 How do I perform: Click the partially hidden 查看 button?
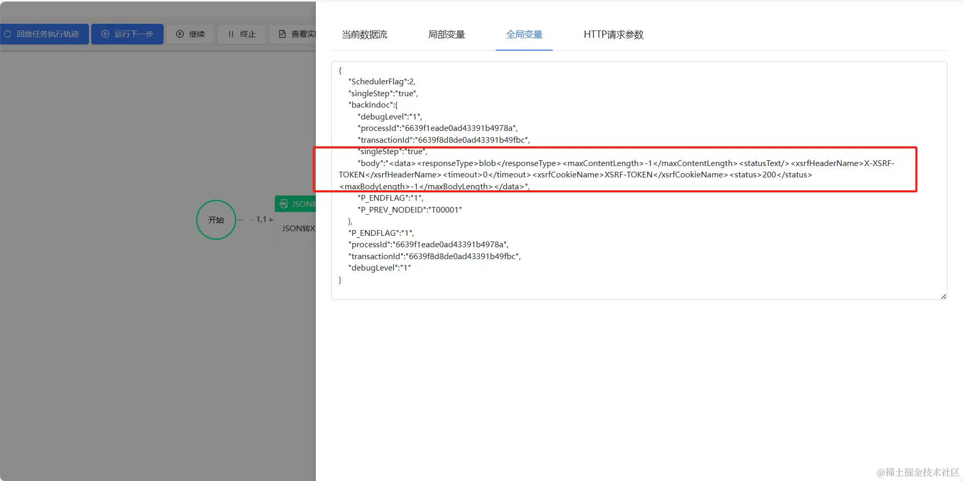[x=293, y=34]
